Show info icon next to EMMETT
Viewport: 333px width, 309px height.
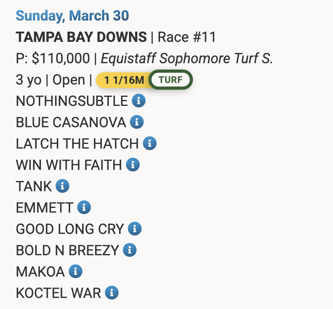coord(84,207)
